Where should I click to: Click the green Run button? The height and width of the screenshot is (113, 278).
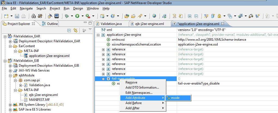(77, 16)
